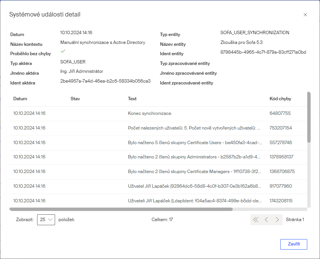Click the horizontal scrollbar of the event table
320x259 pixels.
click(x=121, y=209)
